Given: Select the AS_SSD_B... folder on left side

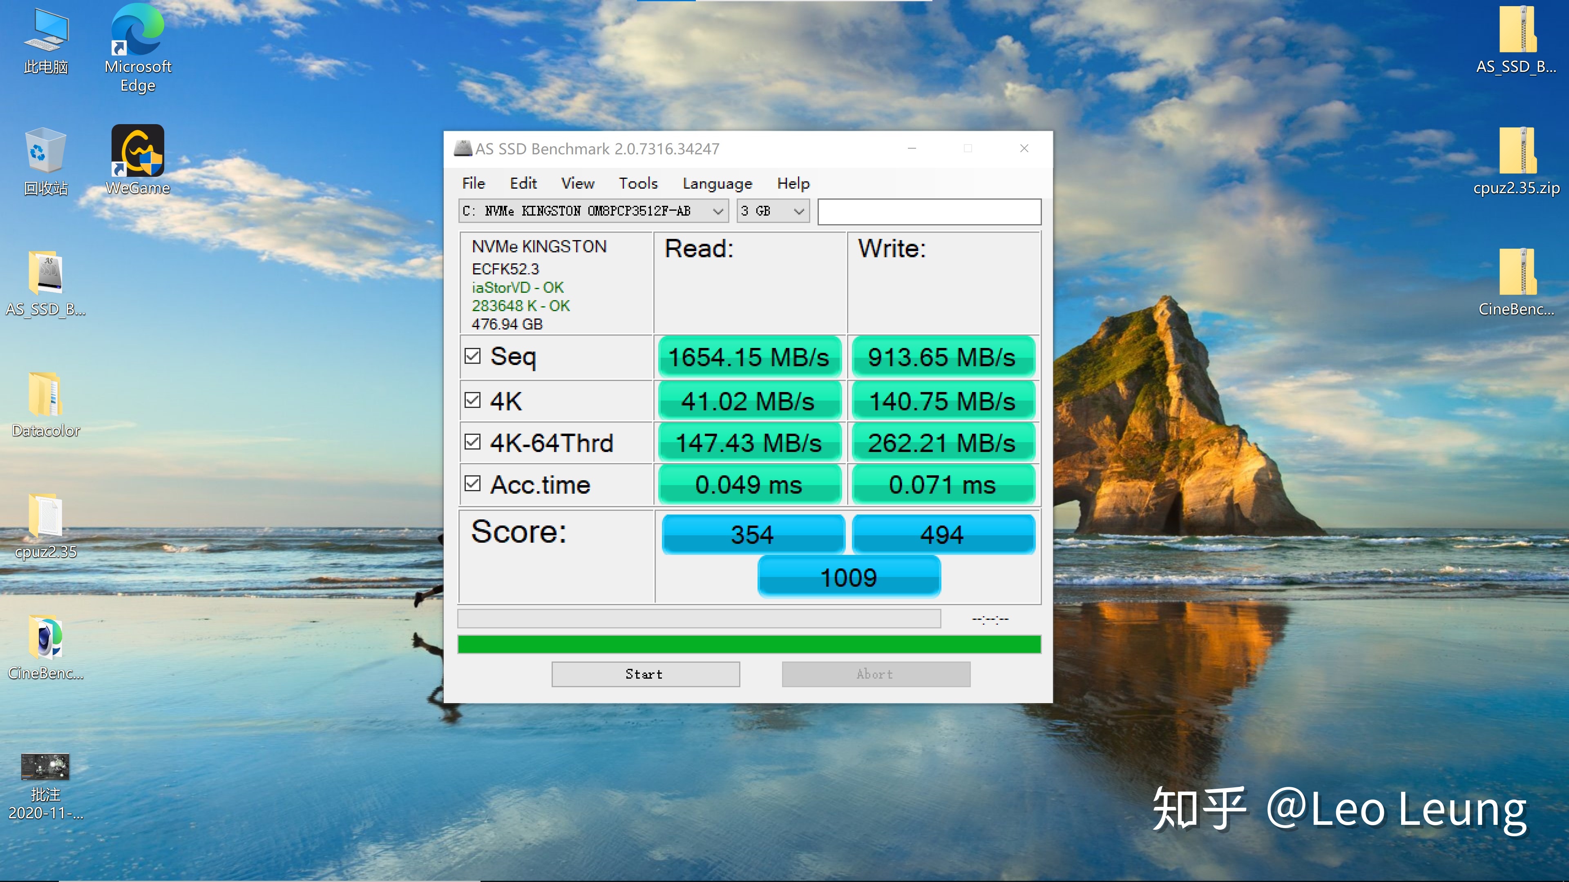Looking at the screenshot, I should [x=46, y=284].
